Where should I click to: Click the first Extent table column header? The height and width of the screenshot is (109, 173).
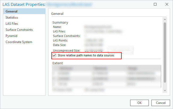72,68
